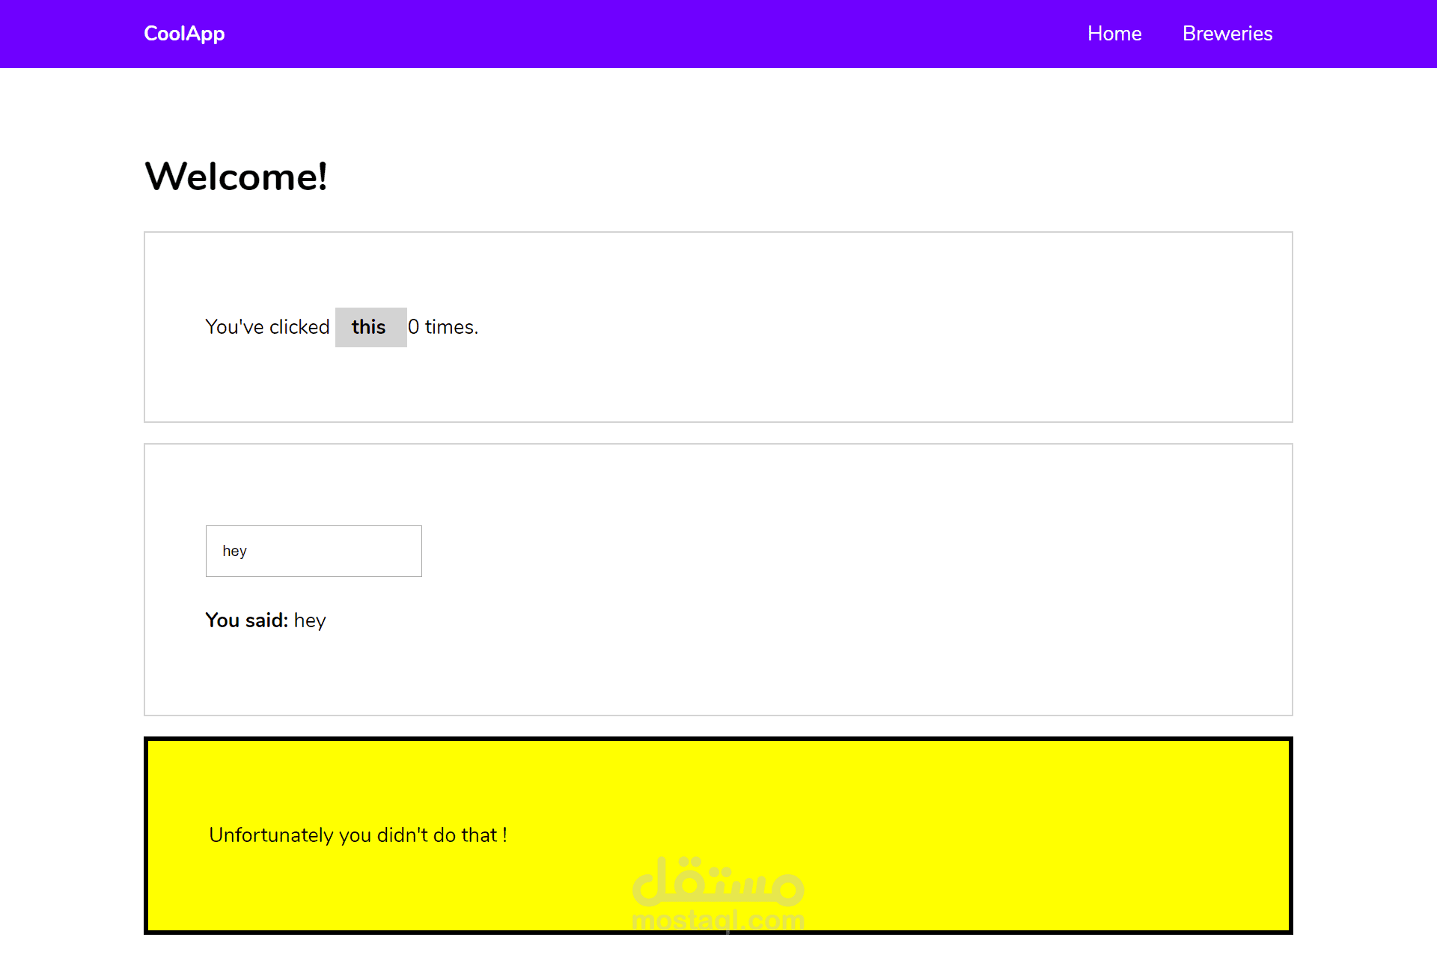Click the bold "You said:" label

246,620
